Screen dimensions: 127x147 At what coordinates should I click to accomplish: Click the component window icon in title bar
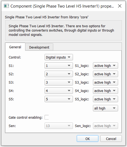tap(6, 6)
